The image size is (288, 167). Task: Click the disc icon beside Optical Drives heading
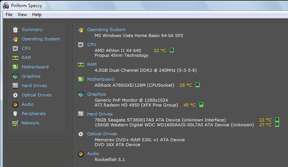[81, 134]
